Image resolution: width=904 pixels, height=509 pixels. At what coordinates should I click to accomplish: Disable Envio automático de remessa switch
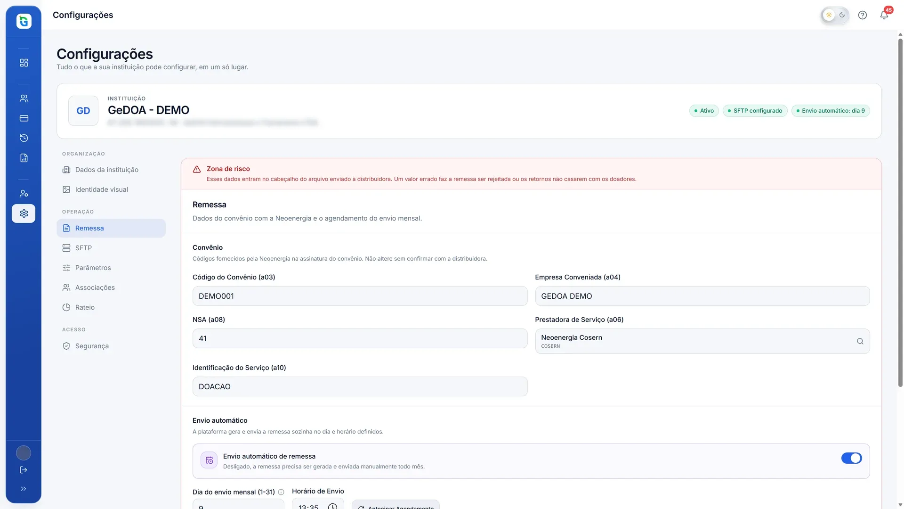click(852, 458)
